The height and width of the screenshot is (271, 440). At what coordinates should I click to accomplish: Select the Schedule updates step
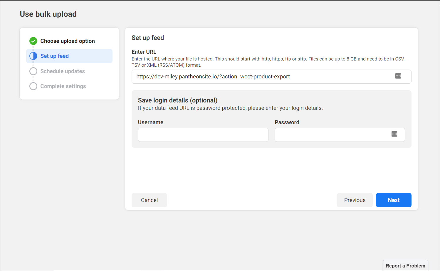[63, 71]
